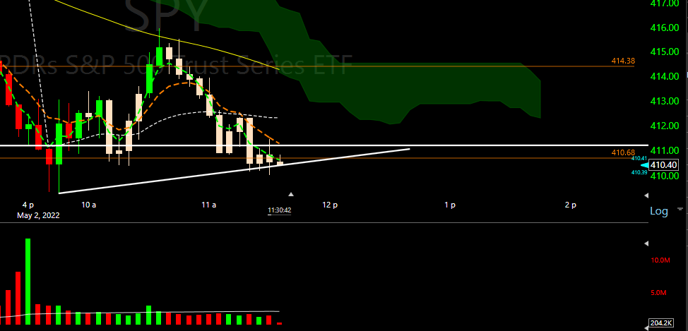This screenshot has width=688, height=331.
Task: Click the 10 a time axis label
Action: coord(88,205)
